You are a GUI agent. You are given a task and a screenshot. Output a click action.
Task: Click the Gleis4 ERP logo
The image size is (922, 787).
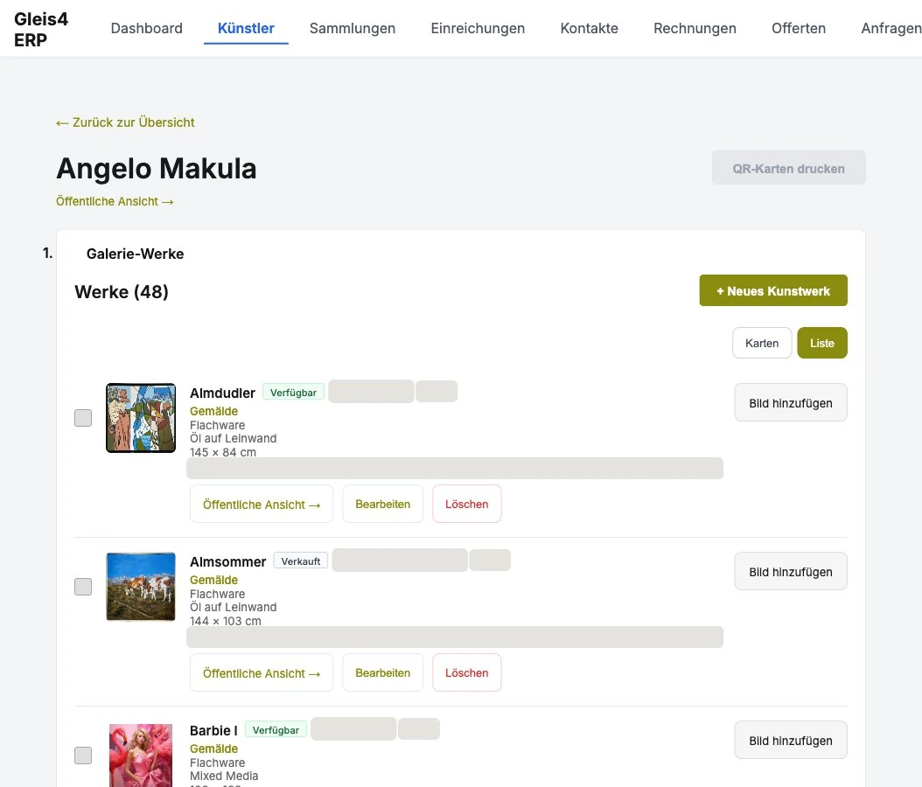coord(41,30)
